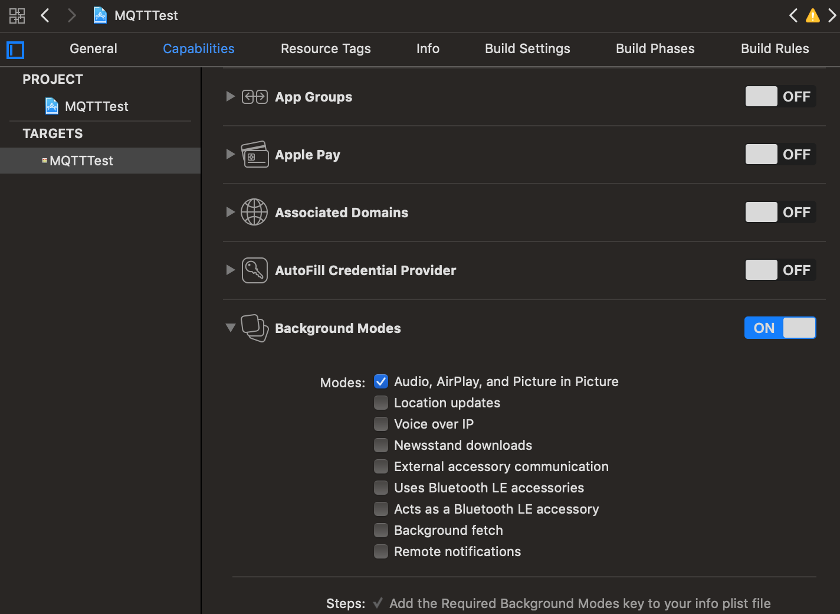Click the Associated Domains globe icon
Image resolution: width=840 pixels, height=614 pixels.
point(254,213)
